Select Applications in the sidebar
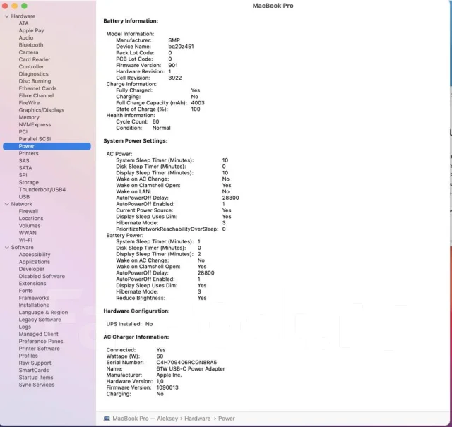452x427 pixels. (35, 262)
